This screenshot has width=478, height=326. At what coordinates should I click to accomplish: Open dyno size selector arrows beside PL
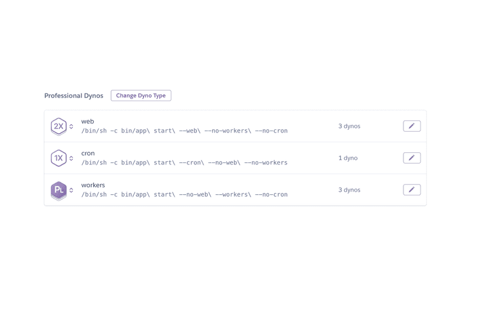point(71,190)
